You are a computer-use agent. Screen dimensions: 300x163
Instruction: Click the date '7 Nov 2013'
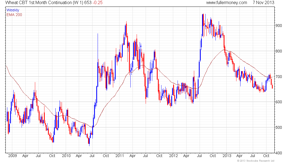(263, 3)
